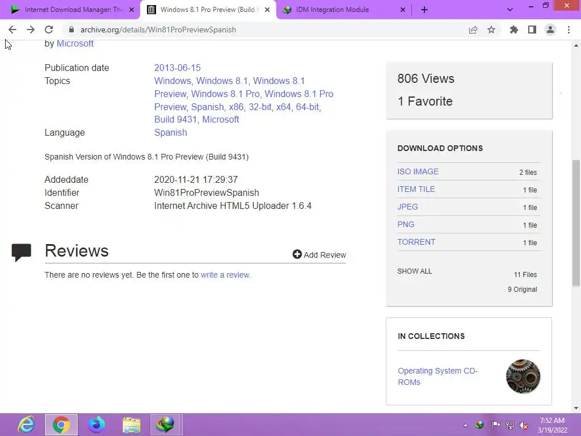581x436 pixels.
Task: Click the Add Review button
Action: 319,255
